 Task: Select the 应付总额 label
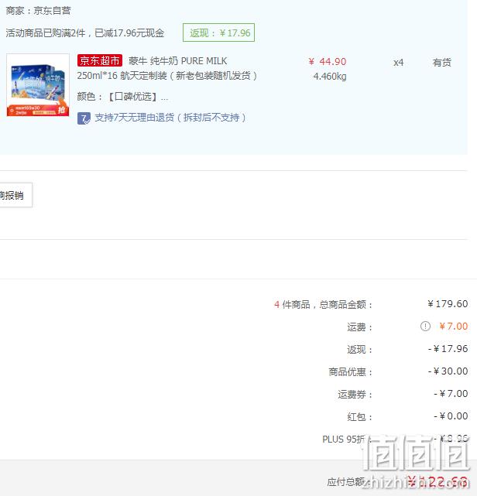(347, 482)
